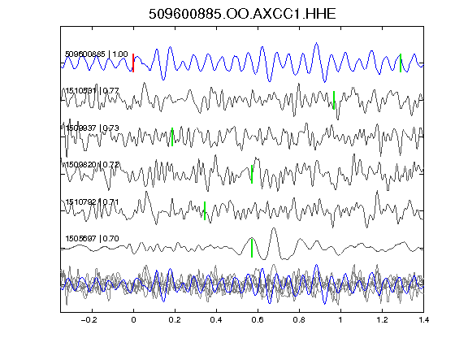Click the 0.6 tick label on the axis
Viewport: 468px width, 351px height.
[258, 320]
